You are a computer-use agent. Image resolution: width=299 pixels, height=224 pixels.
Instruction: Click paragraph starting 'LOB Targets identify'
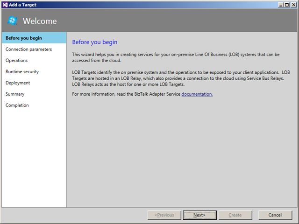(x=181, y=78)
